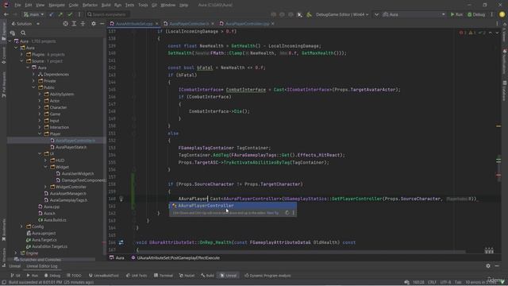Screen dimensions: 508x286
Task: Click the expand all icon in Solution panel
Action: coord(74,24)
